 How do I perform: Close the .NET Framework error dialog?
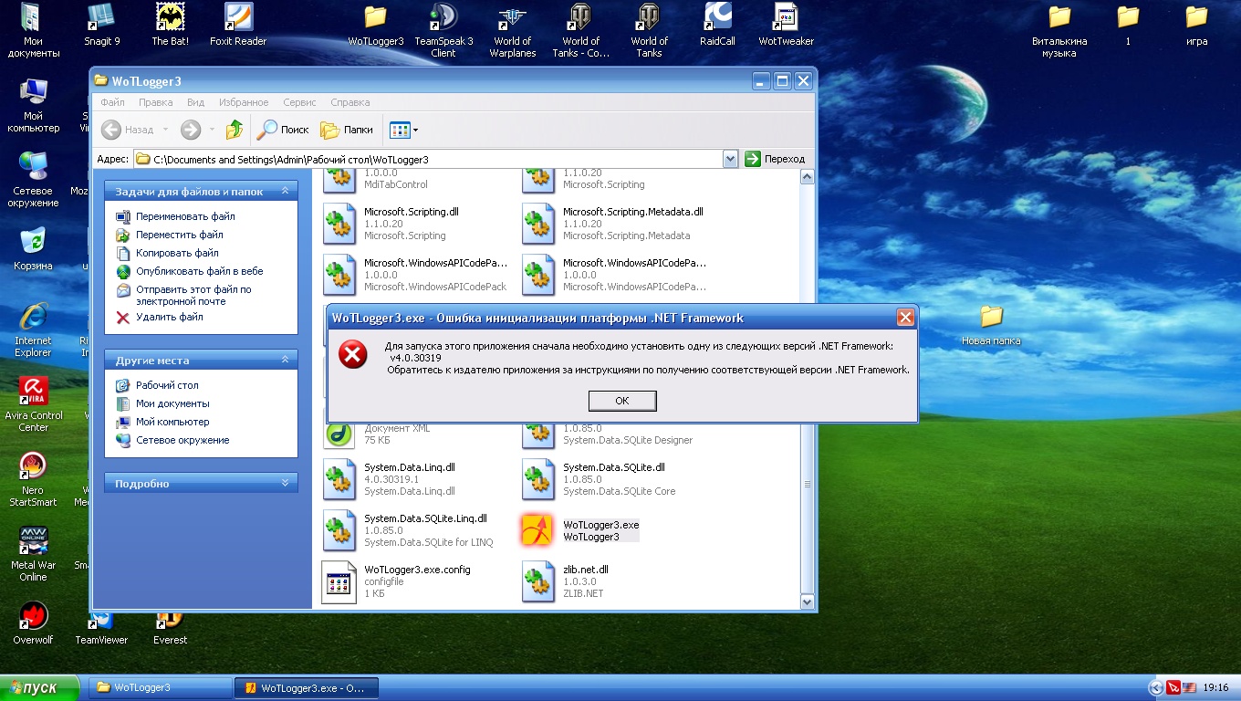905,318
